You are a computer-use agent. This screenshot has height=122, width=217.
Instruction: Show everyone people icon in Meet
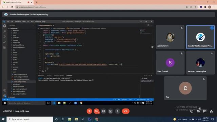(198, 111)
